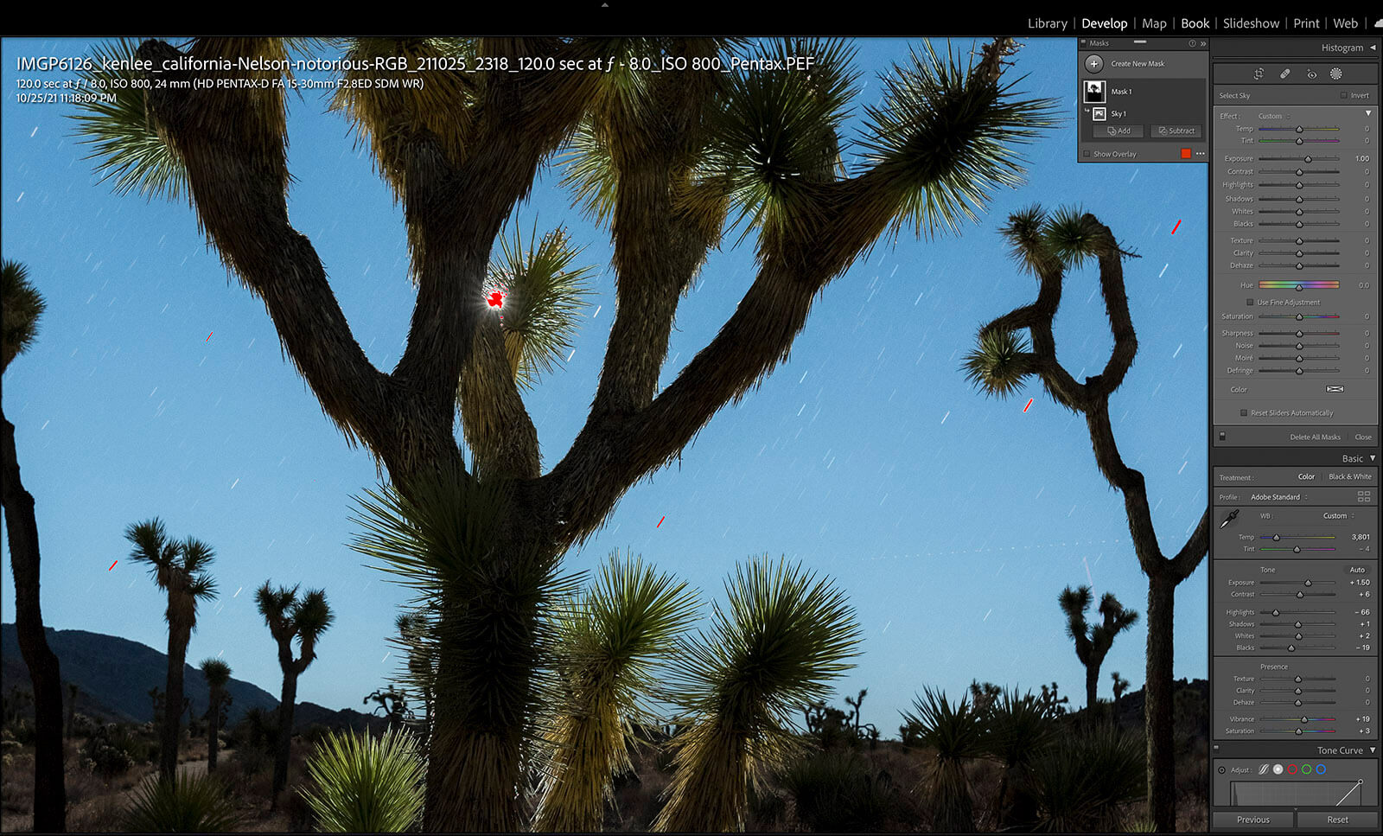Viewport: 1383px width, 836px height.
Task: Check the Invert box for Select Sky
Action: tap(1343, 96)
